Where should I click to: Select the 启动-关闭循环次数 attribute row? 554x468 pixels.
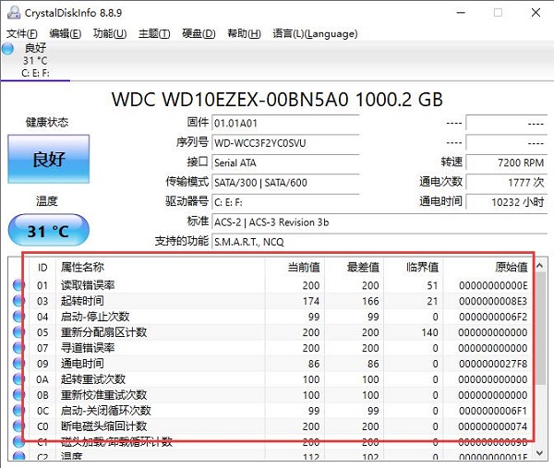(x=271, y=411)
